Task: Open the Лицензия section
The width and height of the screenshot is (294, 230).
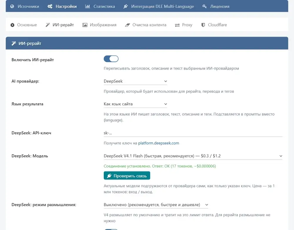Action: (x=216, y=6)
